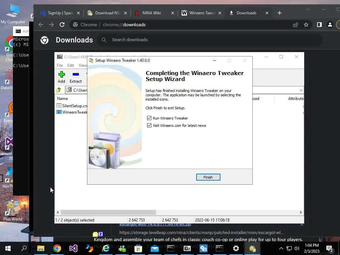This screenshot has height=255, width=340.
Task: Open Internet Explorer from taskbar
Action: point(106,248)
